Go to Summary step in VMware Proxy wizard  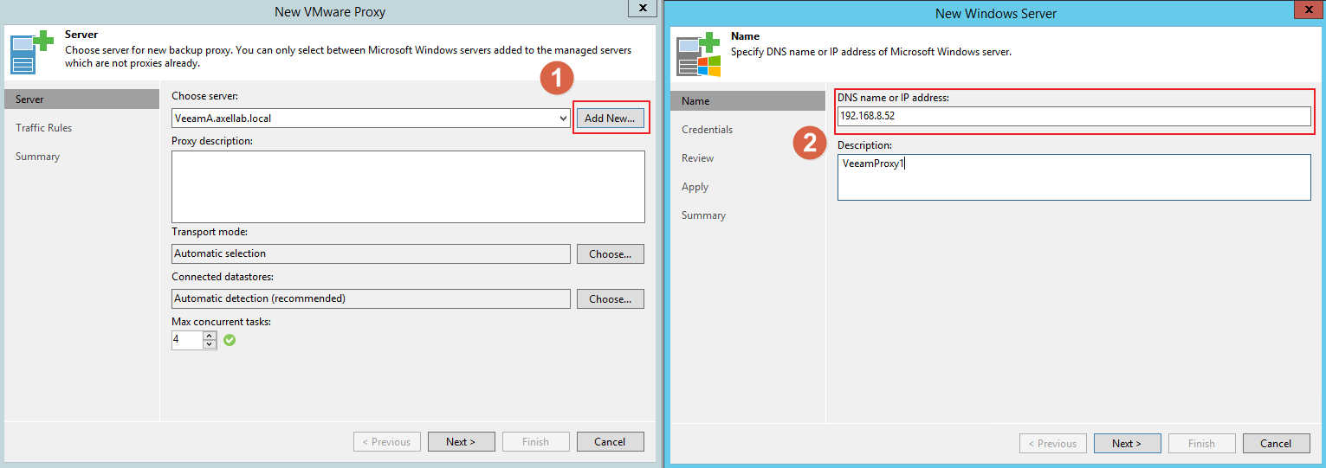click(38, 157)
